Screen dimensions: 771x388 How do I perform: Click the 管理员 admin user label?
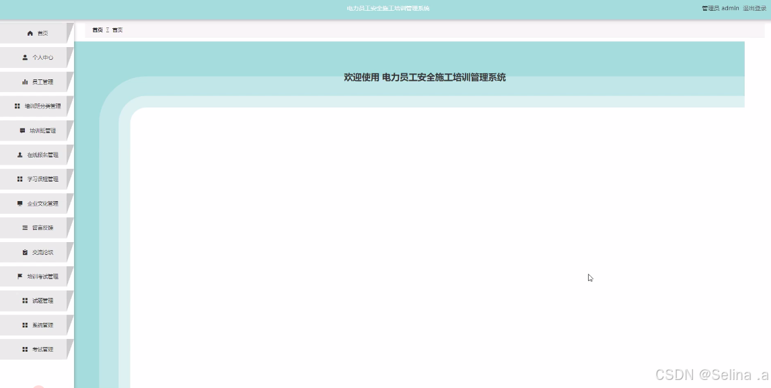721,8
